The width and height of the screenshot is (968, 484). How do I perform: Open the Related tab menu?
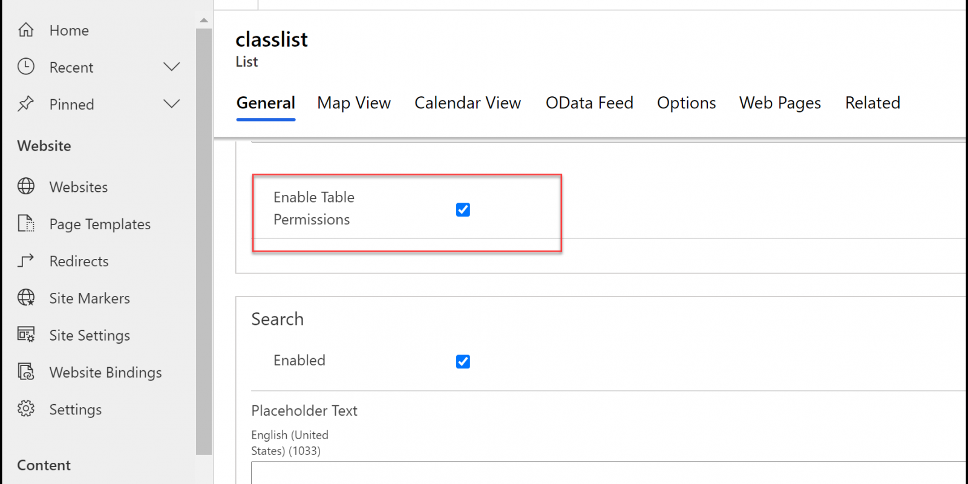pos(872,103)
